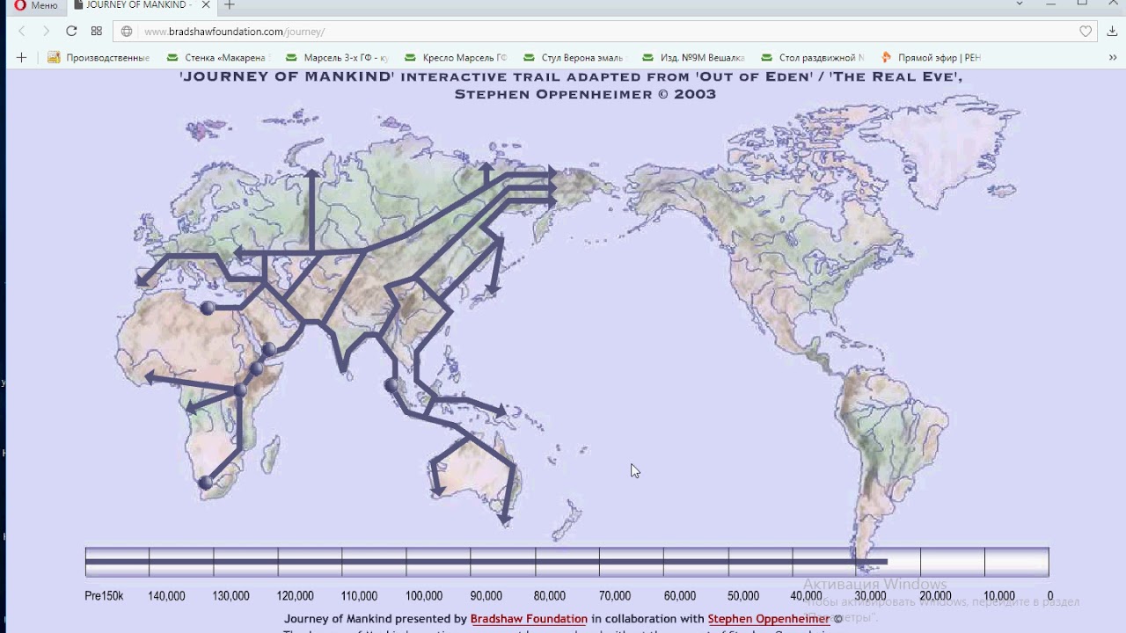Go back to previous page
The height and width of the screenshot is (633, 1126).
(x=22, y=32)
